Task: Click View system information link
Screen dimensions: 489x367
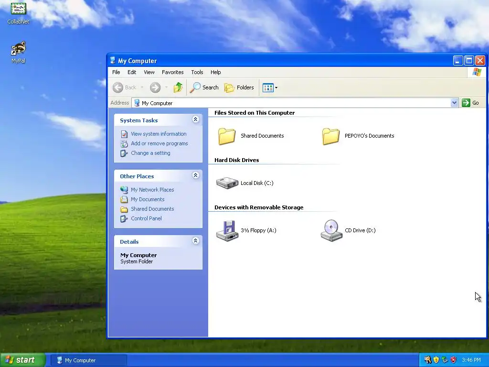Action: (x=159, y=134)
